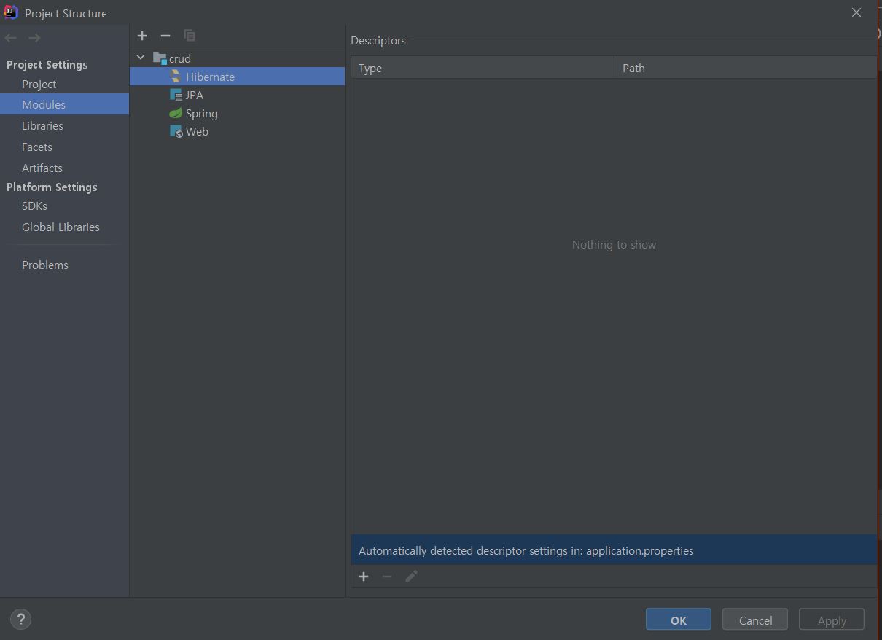Collapse the crud module node
882x640 pixels.
(141, 58)
